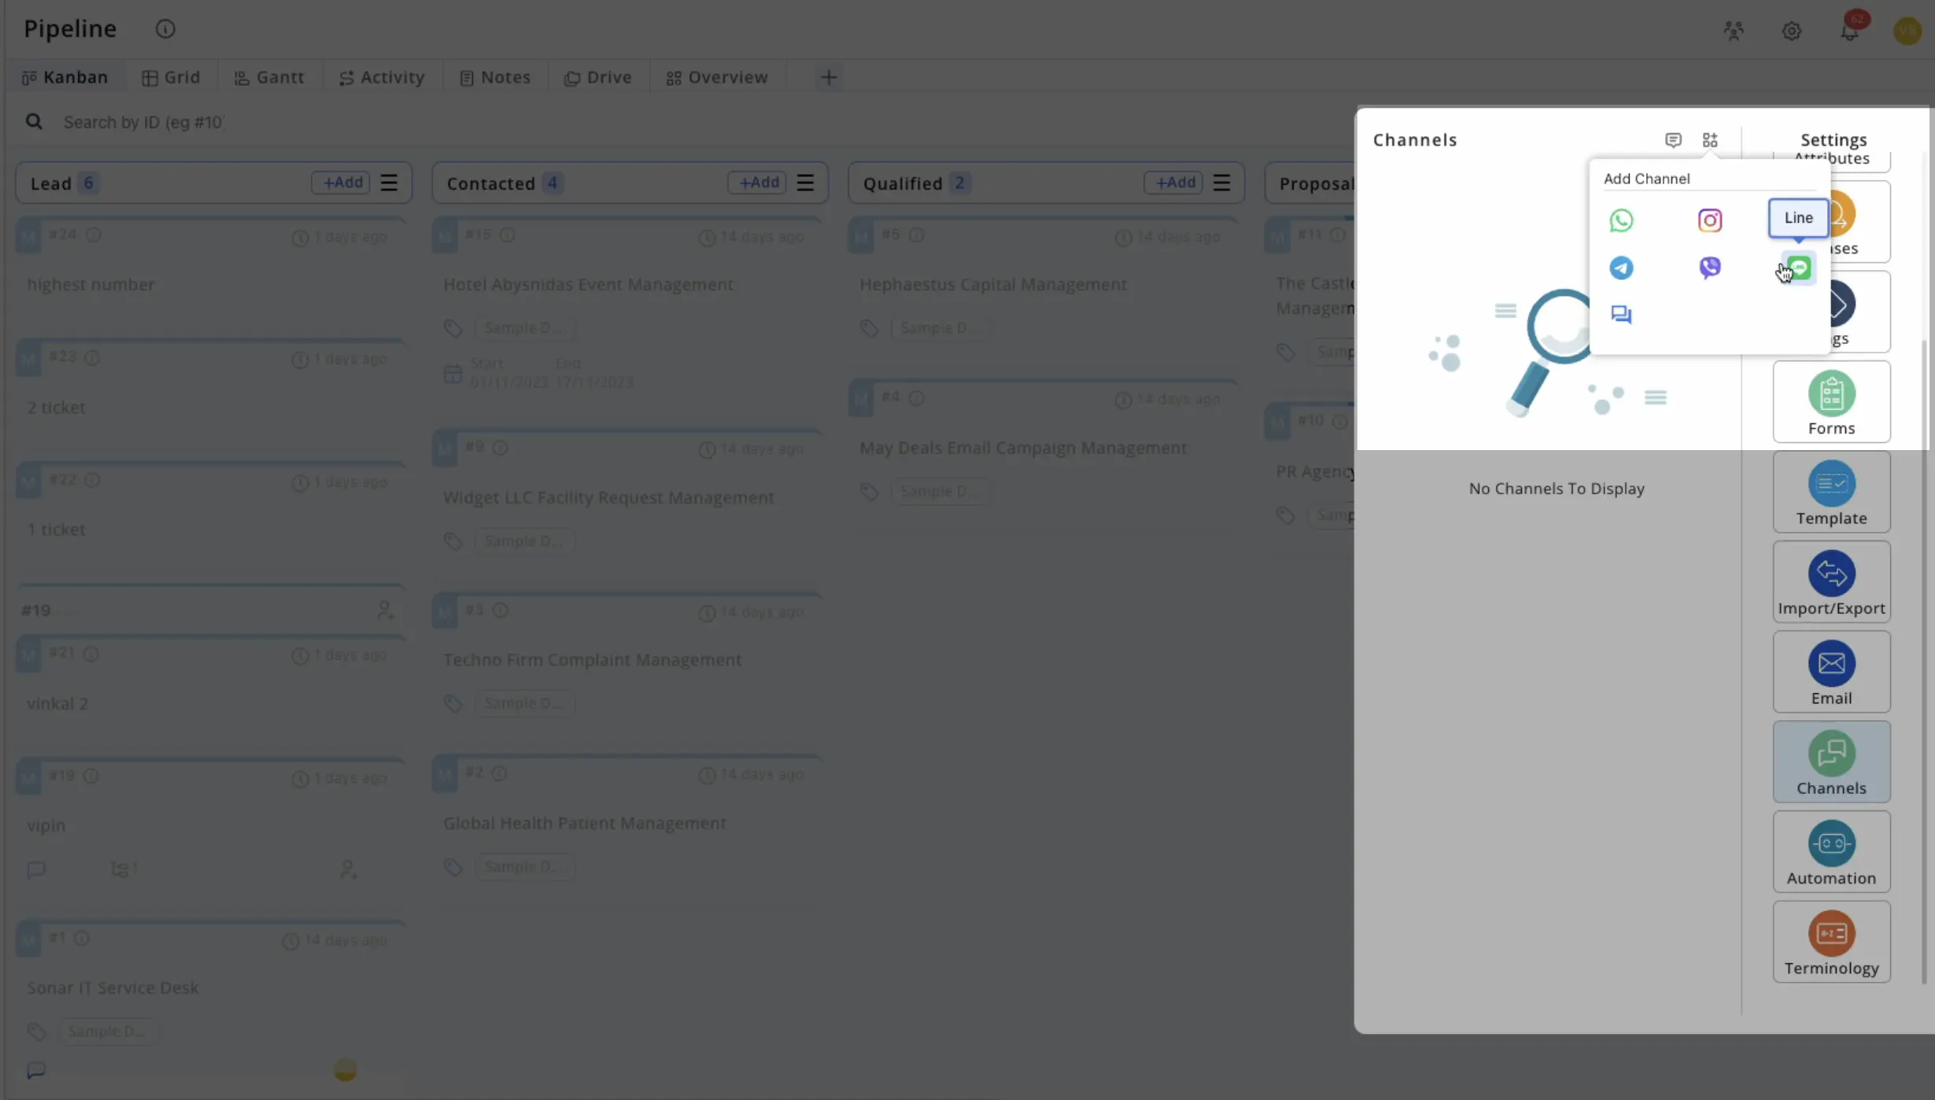Viewport: 1935px width, 1100px height.
Task: Click the add channel grid icon
Action: [1710, 140]
